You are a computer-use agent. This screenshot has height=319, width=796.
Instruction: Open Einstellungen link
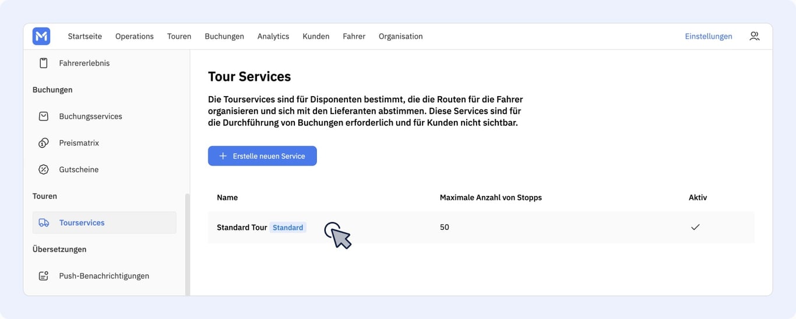click(x=709, y=36)
